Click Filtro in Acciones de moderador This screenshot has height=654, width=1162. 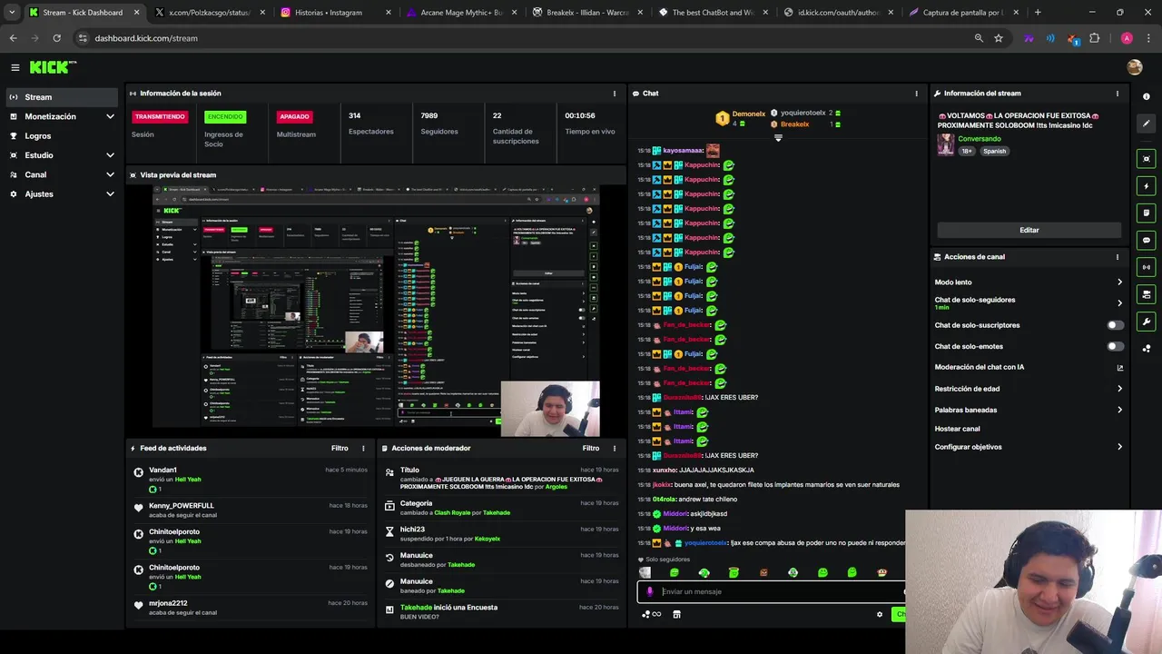click(591, 448)
